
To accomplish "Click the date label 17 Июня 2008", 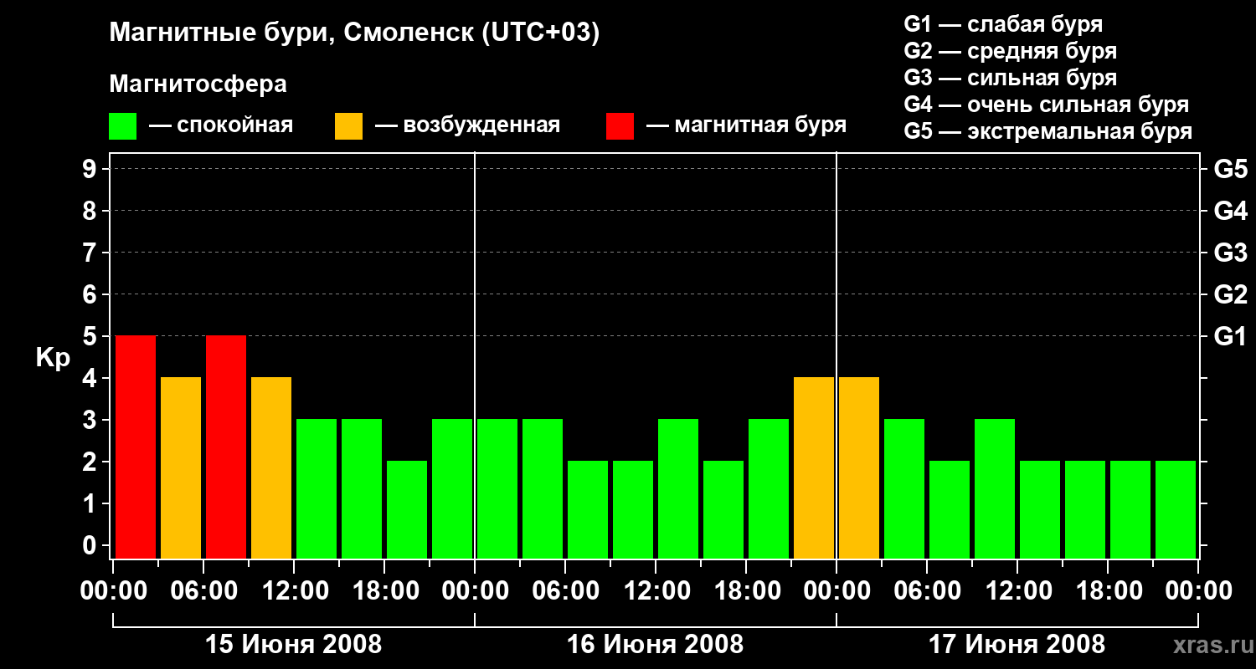I will pos(1017,645).
